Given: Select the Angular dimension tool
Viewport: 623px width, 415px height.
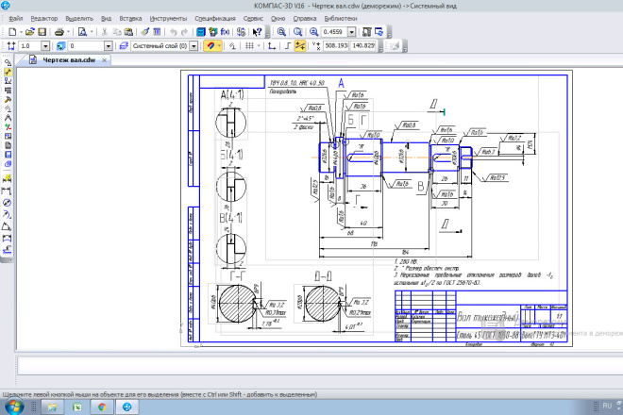Looking at the screenshot, I should click(x=7, y=226).
